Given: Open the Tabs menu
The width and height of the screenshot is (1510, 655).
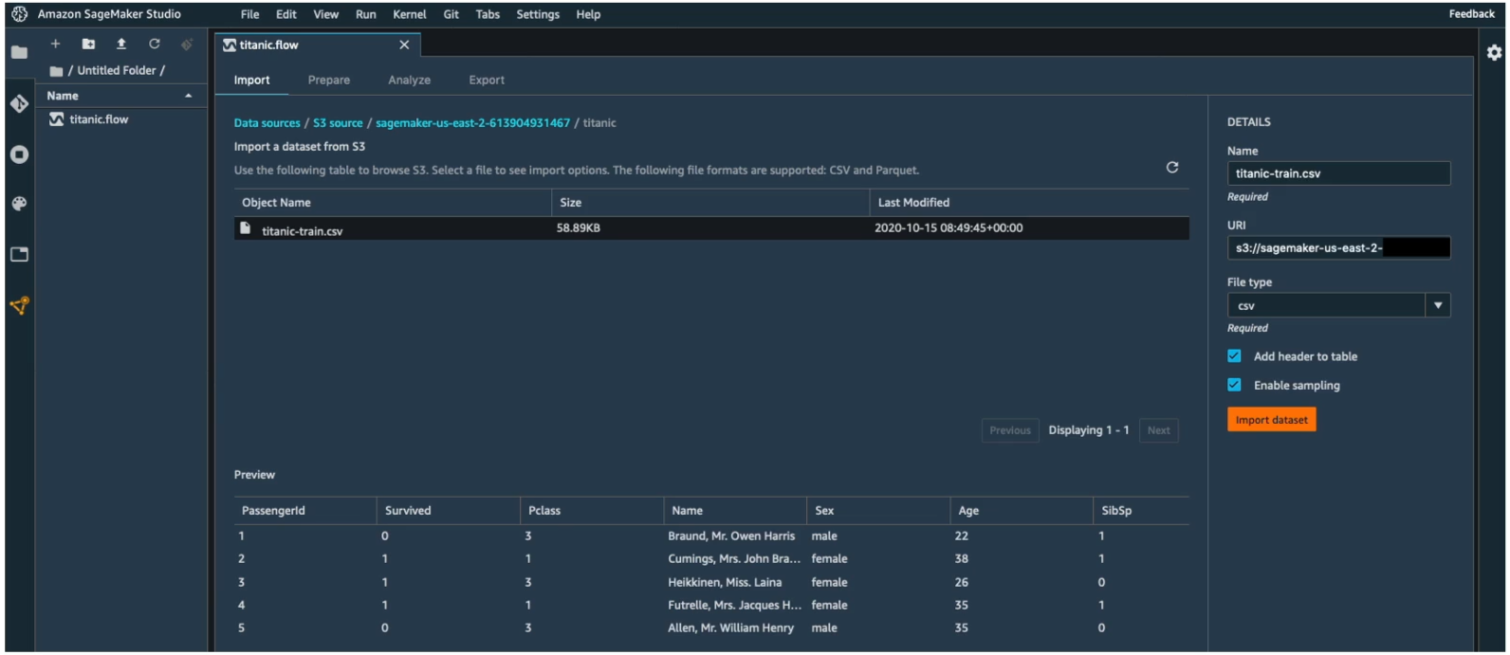Looking at the screenshot, I should click(488, 14).
